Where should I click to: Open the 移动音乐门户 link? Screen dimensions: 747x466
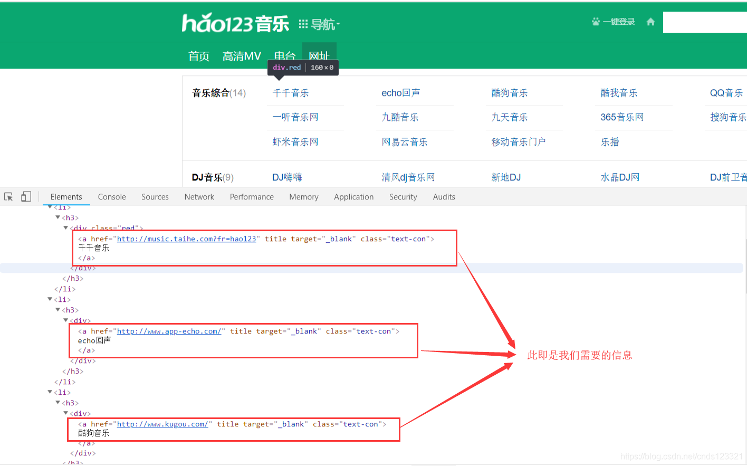coord(519,142)
